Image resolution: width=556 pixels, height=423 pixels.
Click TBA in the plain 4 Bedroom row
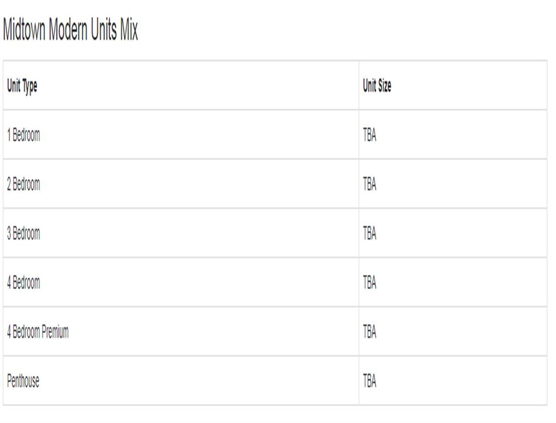pos(370,283)
